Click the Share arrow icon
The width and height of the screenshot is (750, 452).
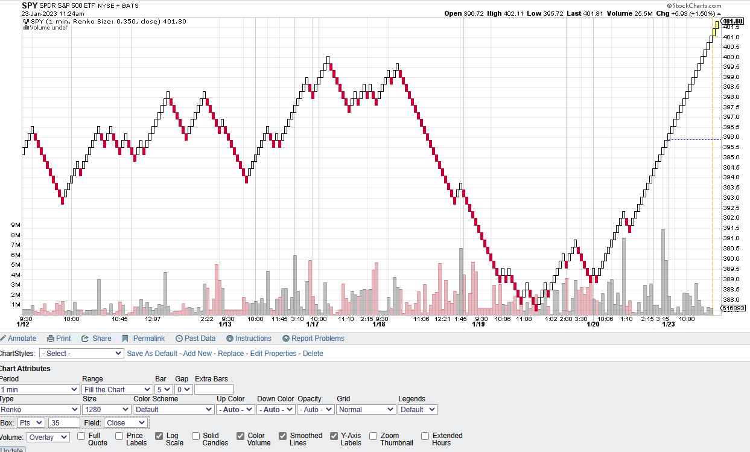85,339
